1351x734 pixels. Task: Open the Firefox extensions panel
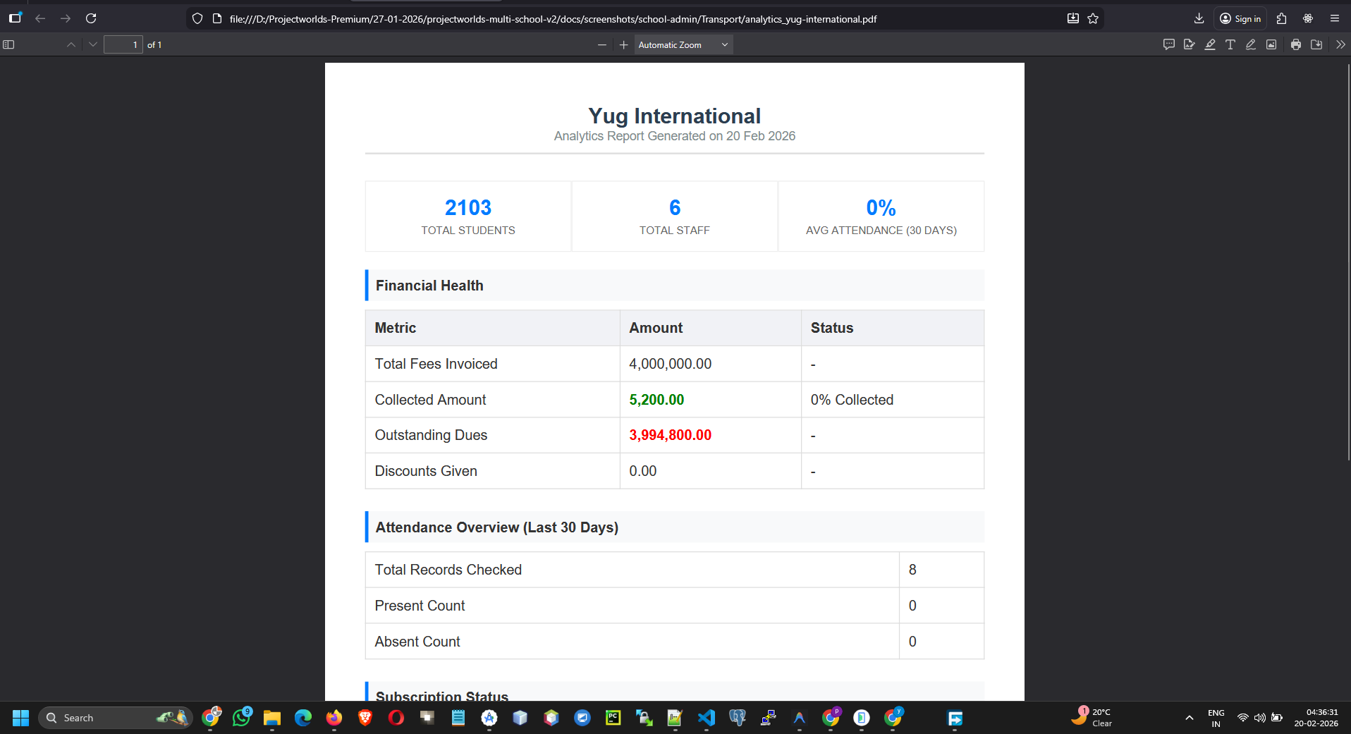pos(1282,18)
